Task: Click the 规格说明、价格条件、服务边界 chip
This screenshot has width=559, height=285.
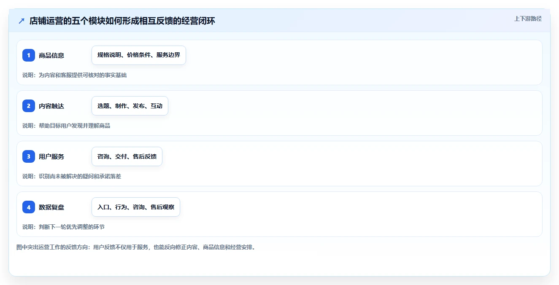Action: (x=139, y=55)
